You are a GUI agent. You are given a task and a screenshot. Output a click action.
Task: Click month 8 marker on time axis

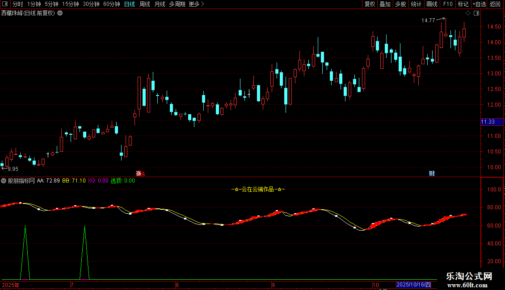pyautogui.click(x=177, y=285)
